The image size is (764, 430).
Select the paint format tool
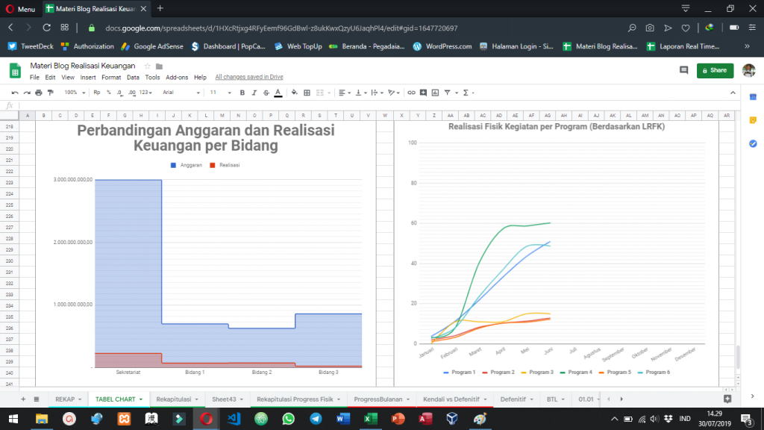click(51, 93)
